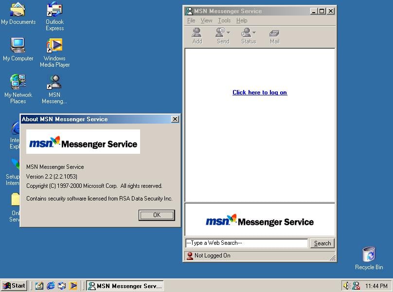Open the Tools menu
Viewport: 393px width, 292px height.
(x=224, y=20)
